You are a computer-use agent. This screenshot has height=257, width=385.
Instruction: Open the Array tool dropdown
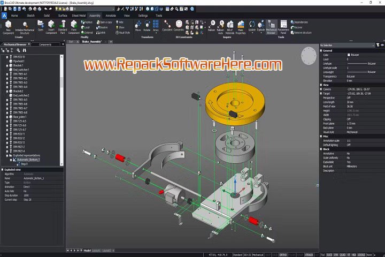coord(156,33)
